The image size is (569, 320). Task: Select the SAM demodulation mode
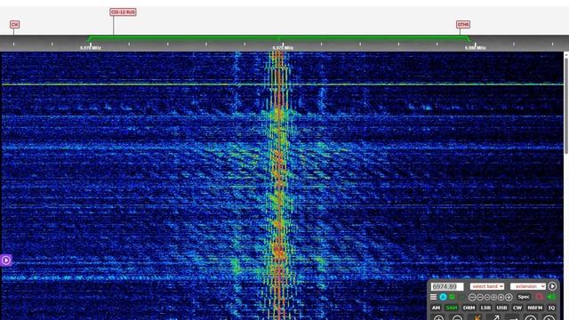coord(452,308)
